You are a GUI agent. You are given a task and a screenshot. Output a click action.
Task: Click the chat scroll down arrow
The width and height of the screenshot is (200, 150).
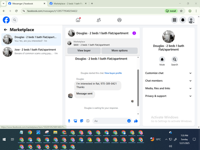138,114
